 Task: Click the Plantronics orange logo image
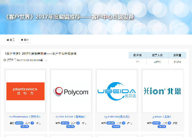click(x=25, y=91)
